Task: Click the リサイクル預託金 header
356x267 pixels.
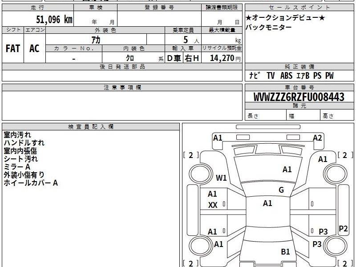Action: coord(222,49)
